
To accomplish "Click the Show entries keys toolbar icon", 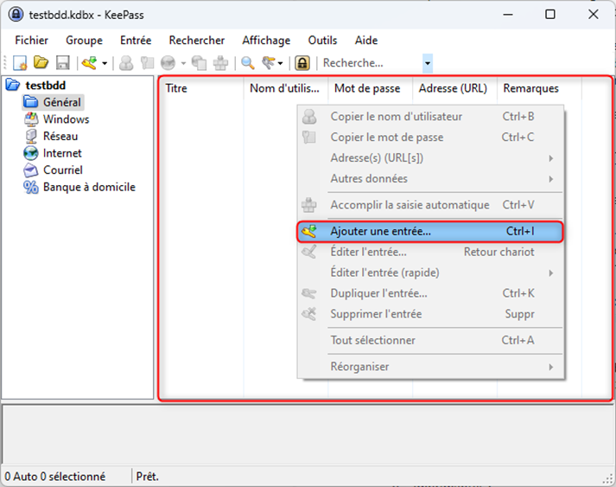I will point(269,62).
